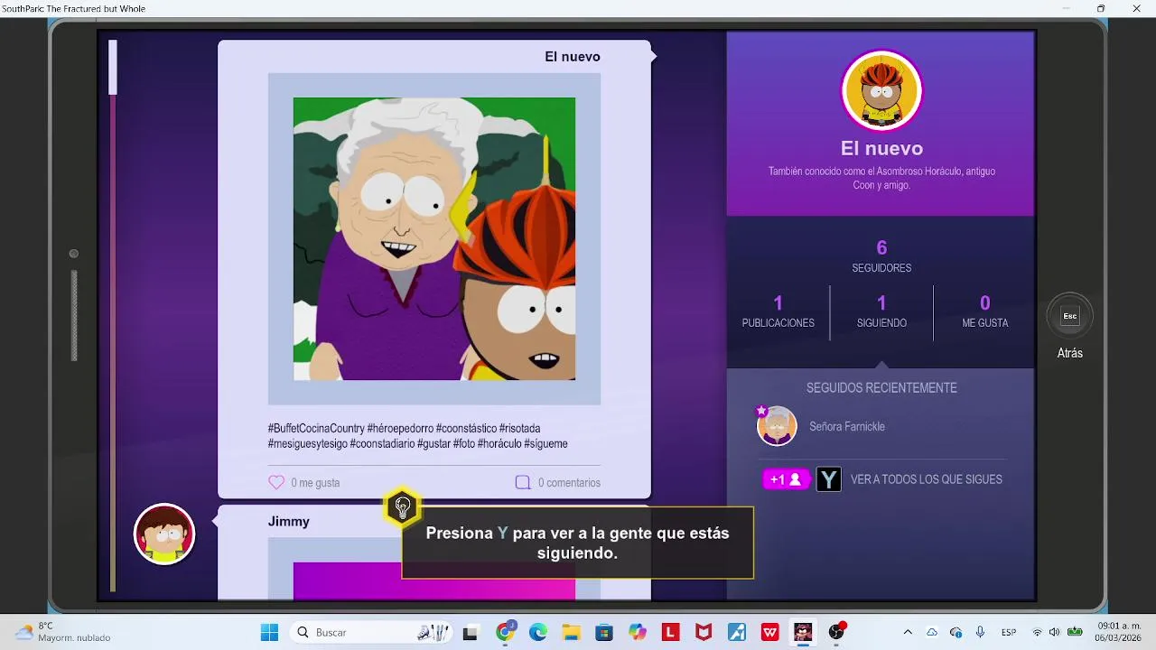The image size is (1156, 650).
Task: Click '0 me gusta' on the post
Action: coord(315,483)
